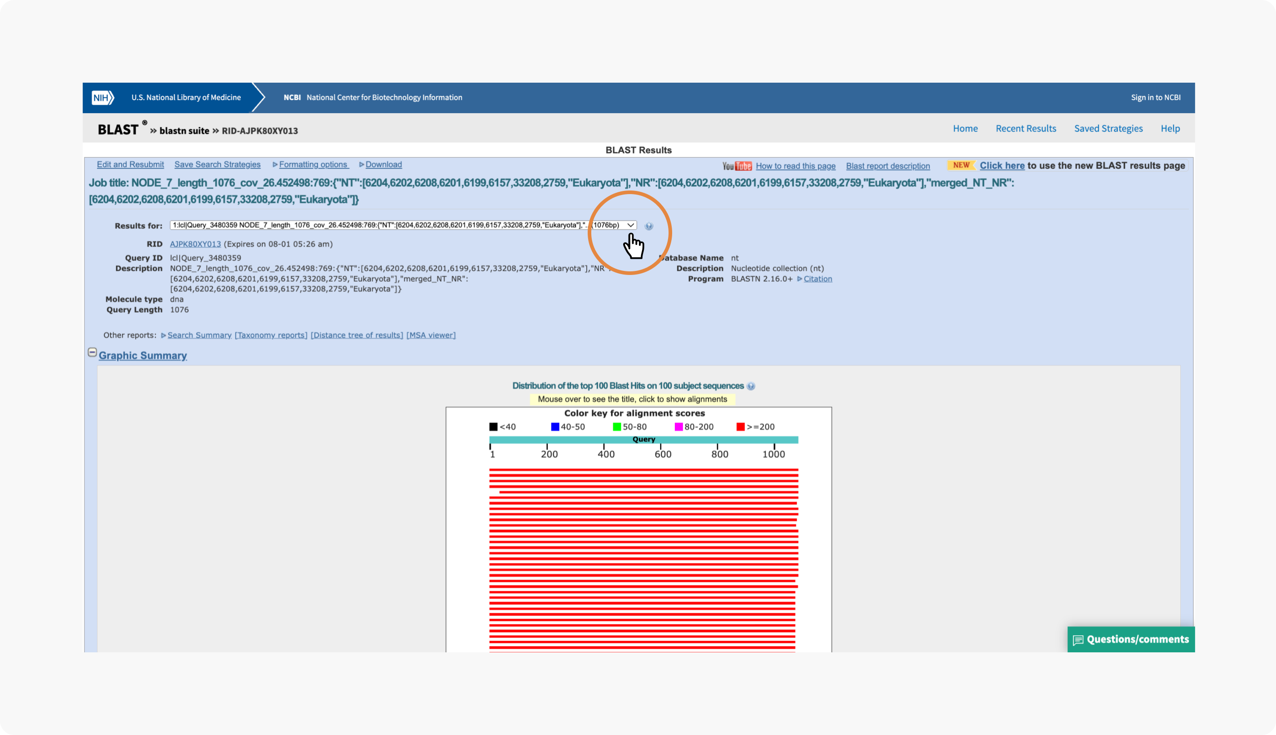The width and height of the screenshot is (1276, 735).
Task: Click green 50-80 score color swatch
Action: [617, 427]
